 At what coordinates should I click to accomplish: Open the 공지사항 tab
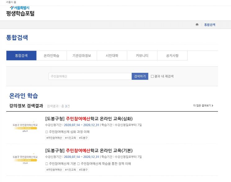172,56
